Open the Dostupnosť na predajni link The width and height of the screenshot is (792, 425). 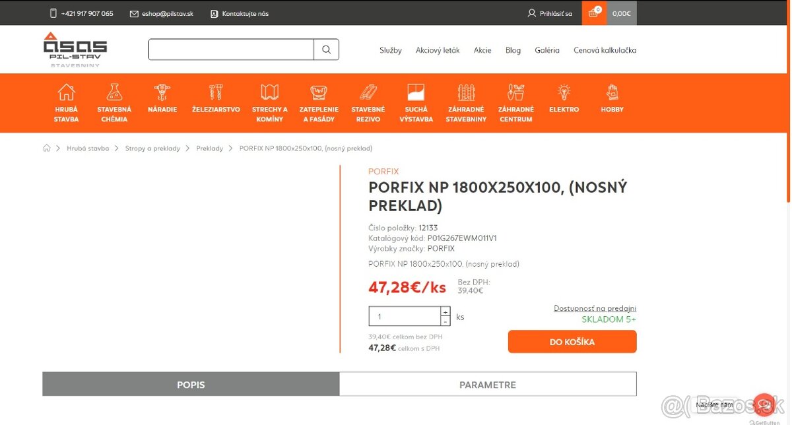pyautogui.click(x=595, y=308)
